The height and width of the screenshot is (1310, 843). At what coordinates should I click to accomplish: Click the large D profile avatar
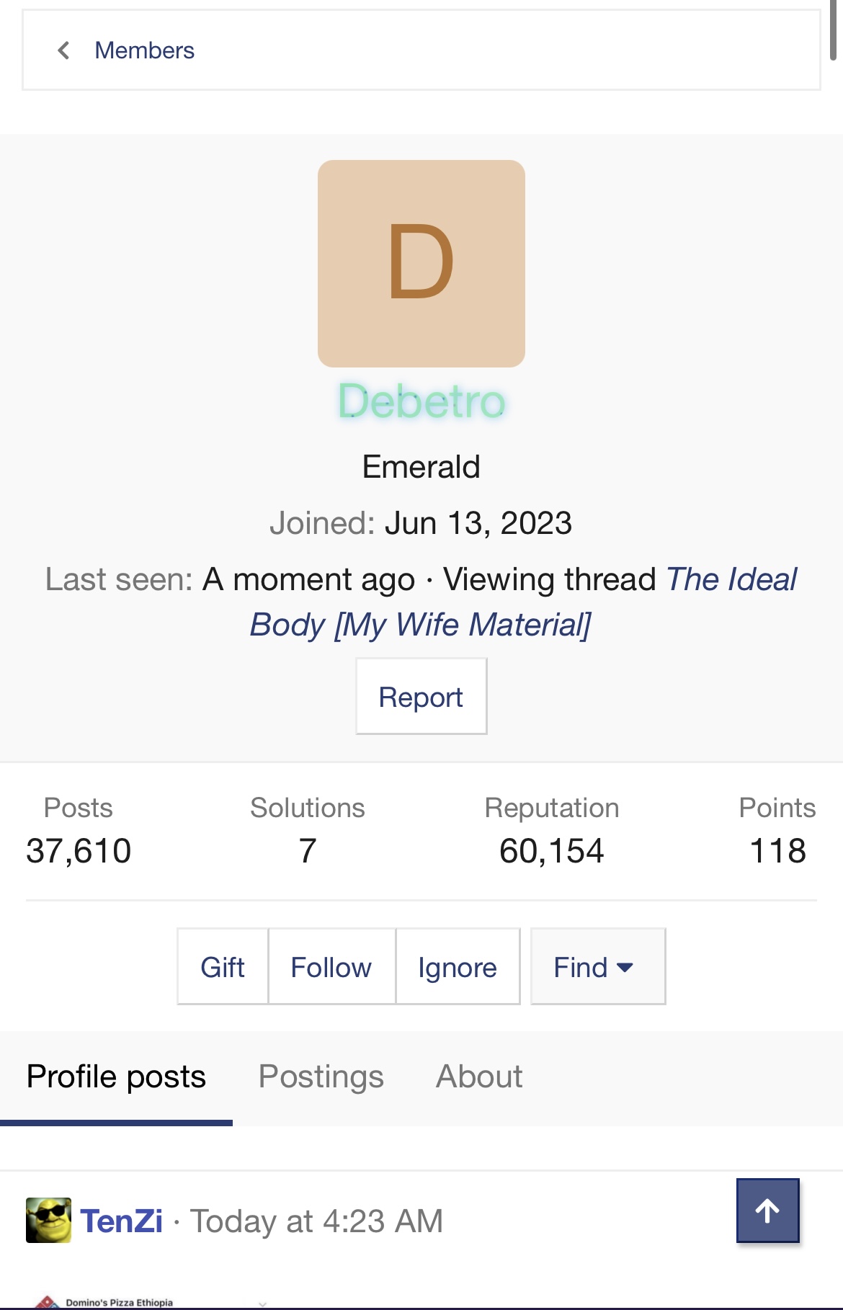pyautogui.click(x=421, y=263)
